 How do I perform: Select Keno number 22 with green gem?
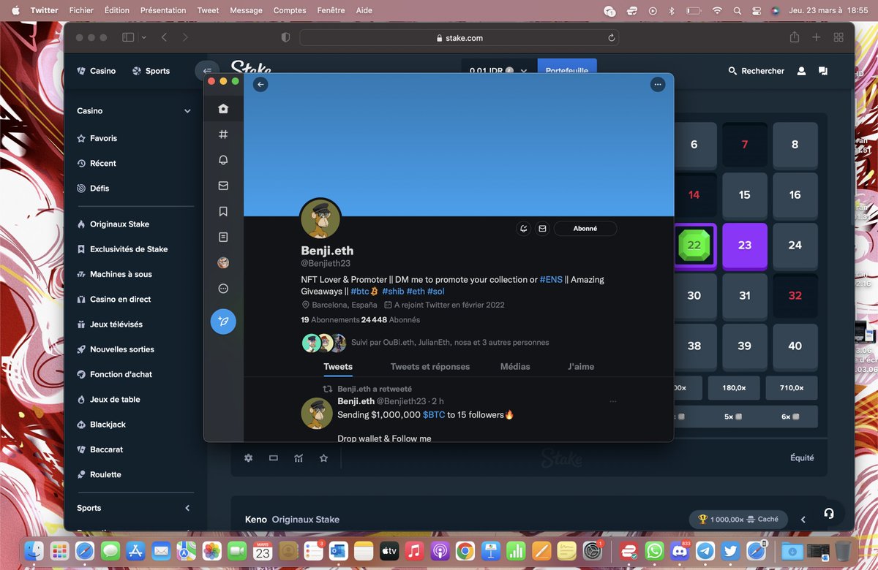coord(694,246)
